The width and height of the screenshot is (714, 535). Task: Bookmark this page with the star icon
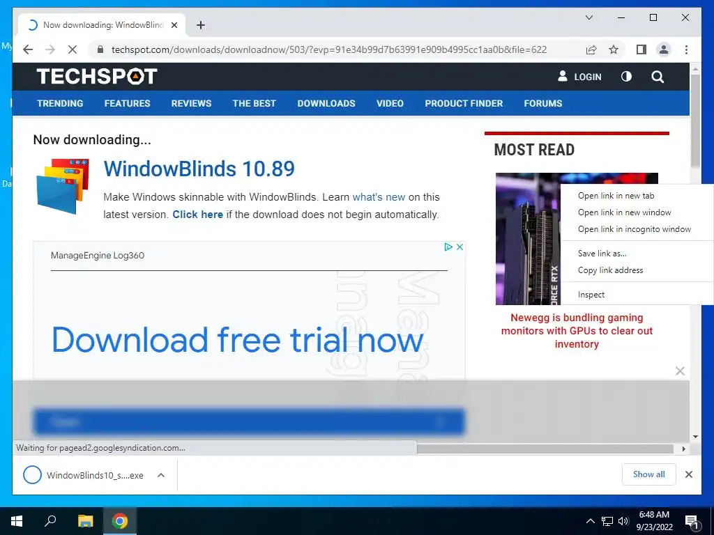tap(614, 49)
